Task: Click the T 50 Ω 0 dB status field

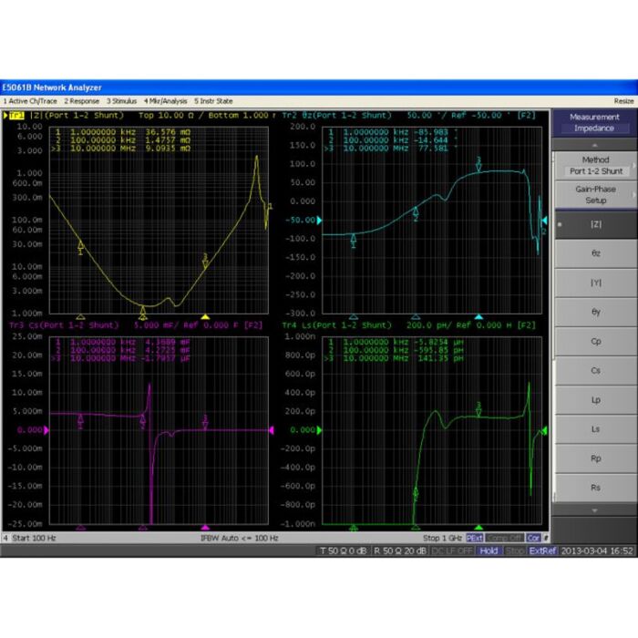Action: point(343,551)
